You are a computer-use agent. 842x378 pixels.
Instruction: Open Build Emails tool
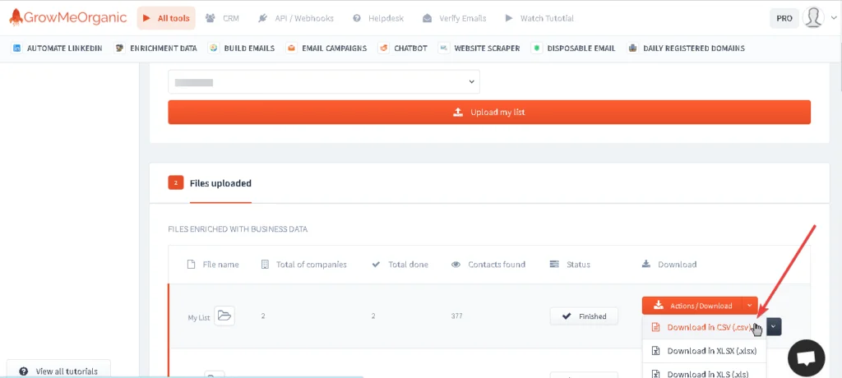point(242,48)
